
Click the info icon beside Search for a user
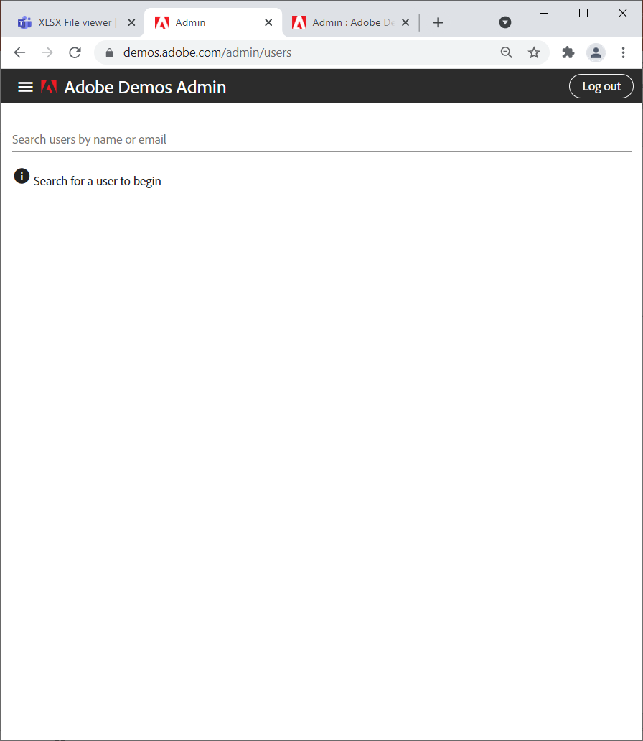22,176
